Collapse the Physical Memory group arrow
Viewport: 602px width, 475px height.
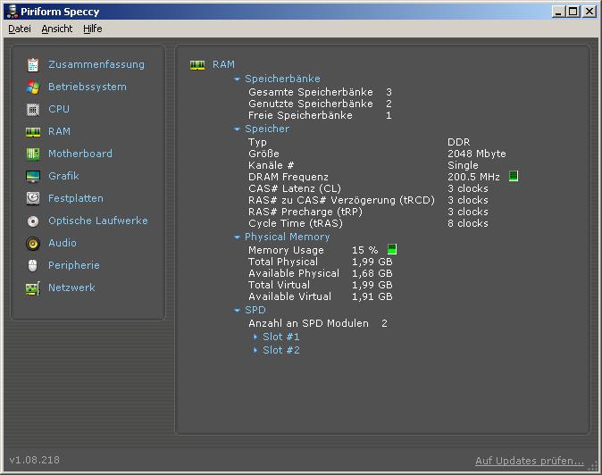point(237,237)
